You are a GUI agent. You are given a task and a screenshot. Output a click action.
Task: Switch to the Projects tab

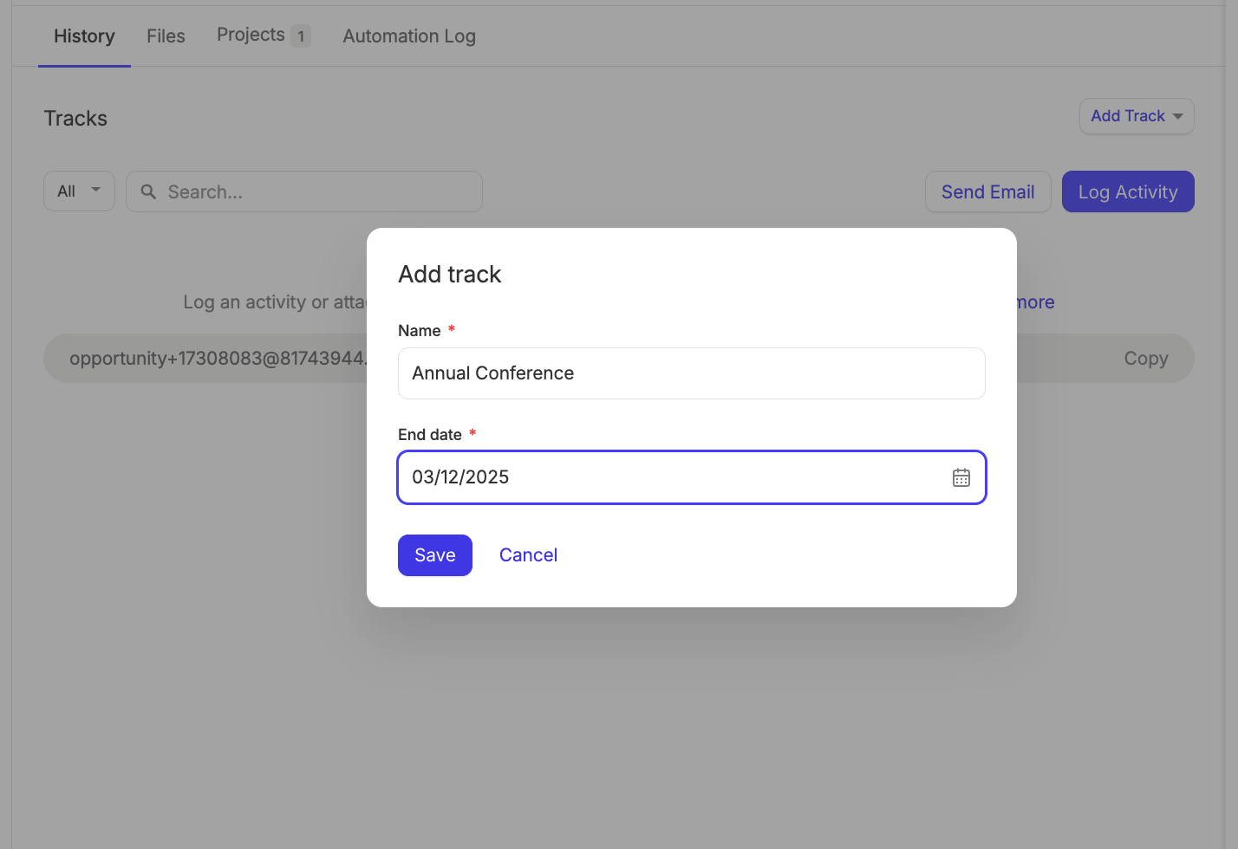coord(251,35)
